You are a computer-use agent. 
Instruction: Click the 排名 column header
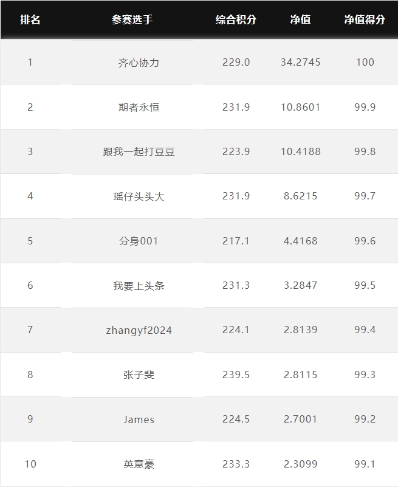30,19
